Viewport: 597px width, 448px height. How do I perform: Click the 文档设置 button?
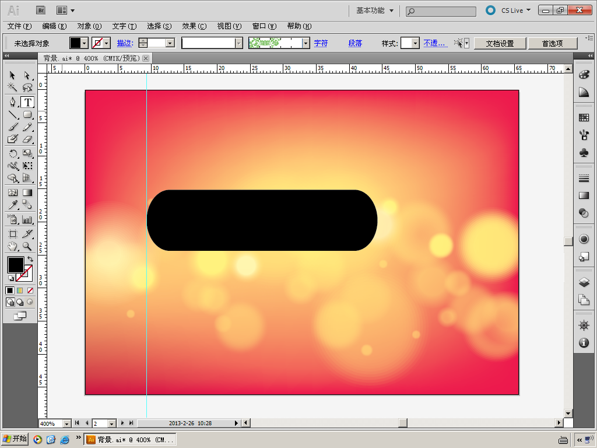(500, 43)
